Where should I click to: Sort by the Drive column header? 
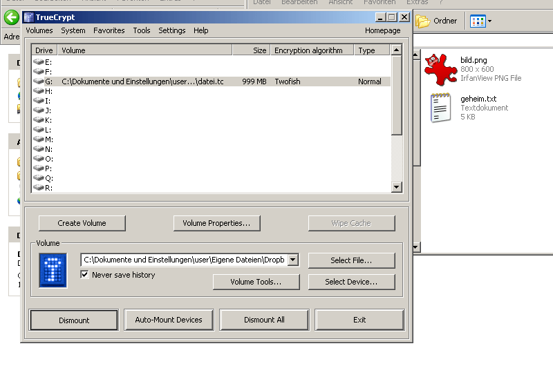point(44,50)
